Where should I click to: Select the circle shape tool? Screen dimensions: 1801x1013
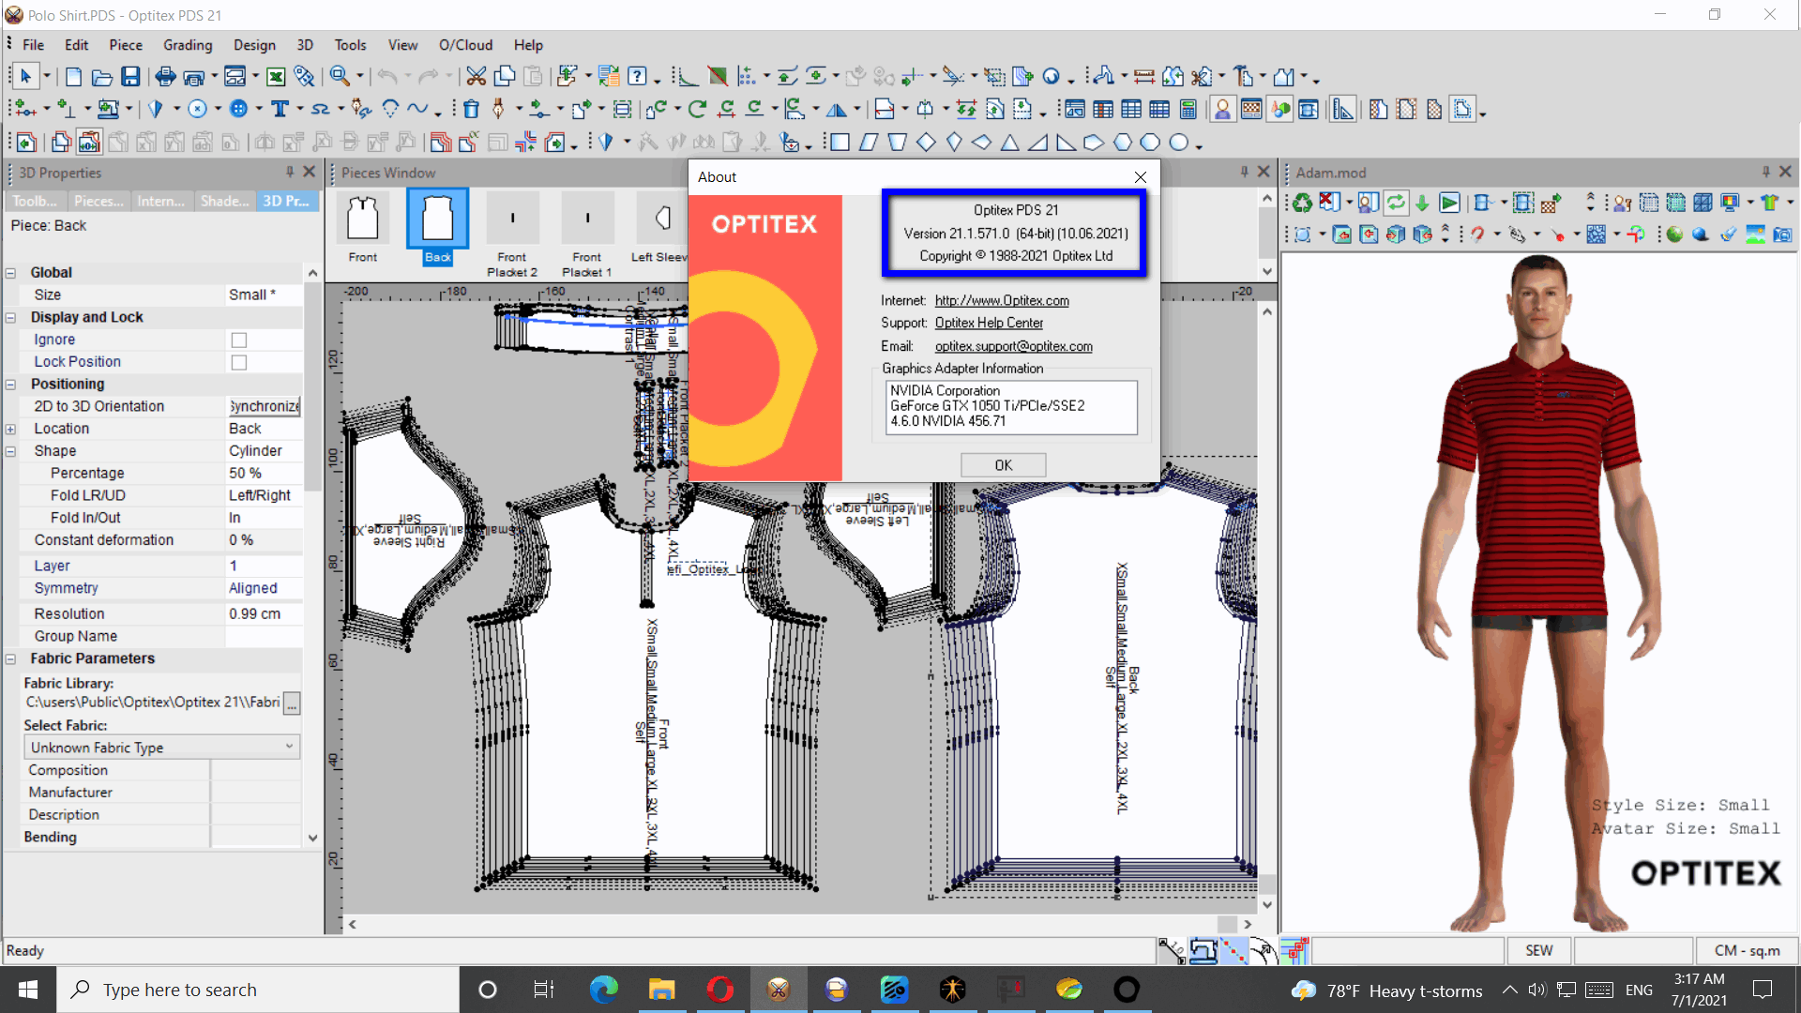pos(1179,143)
